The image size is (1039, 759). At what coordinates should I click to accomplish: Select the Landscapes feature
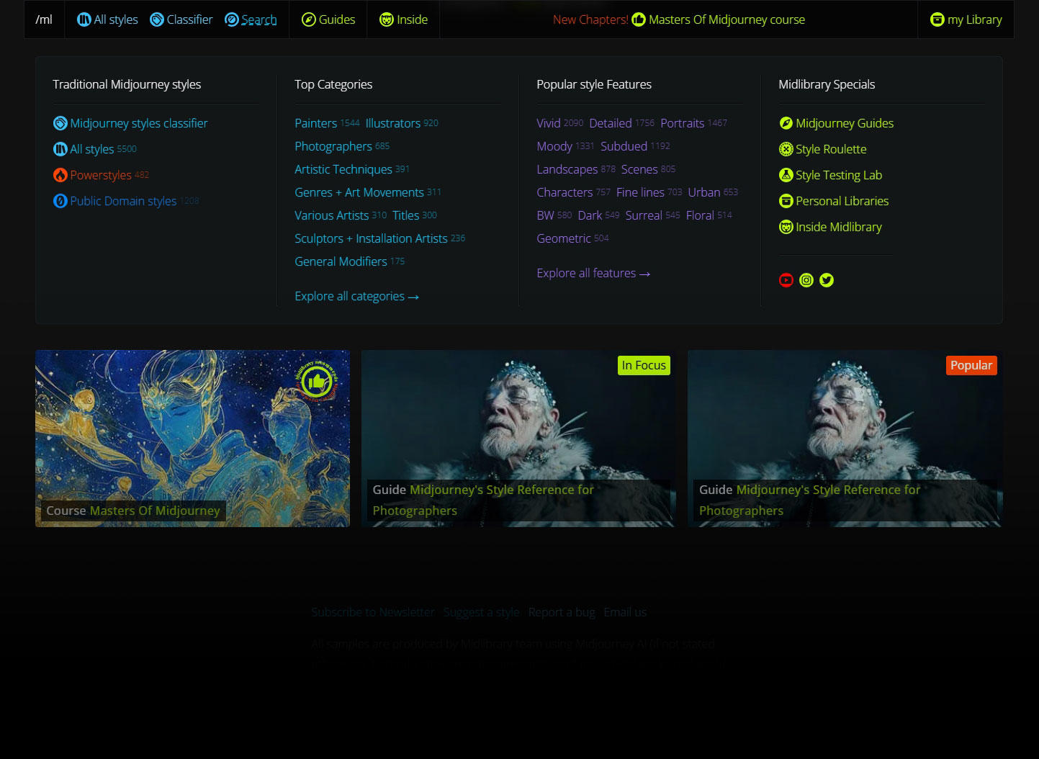pyautogui.click(x=567, y=169)
